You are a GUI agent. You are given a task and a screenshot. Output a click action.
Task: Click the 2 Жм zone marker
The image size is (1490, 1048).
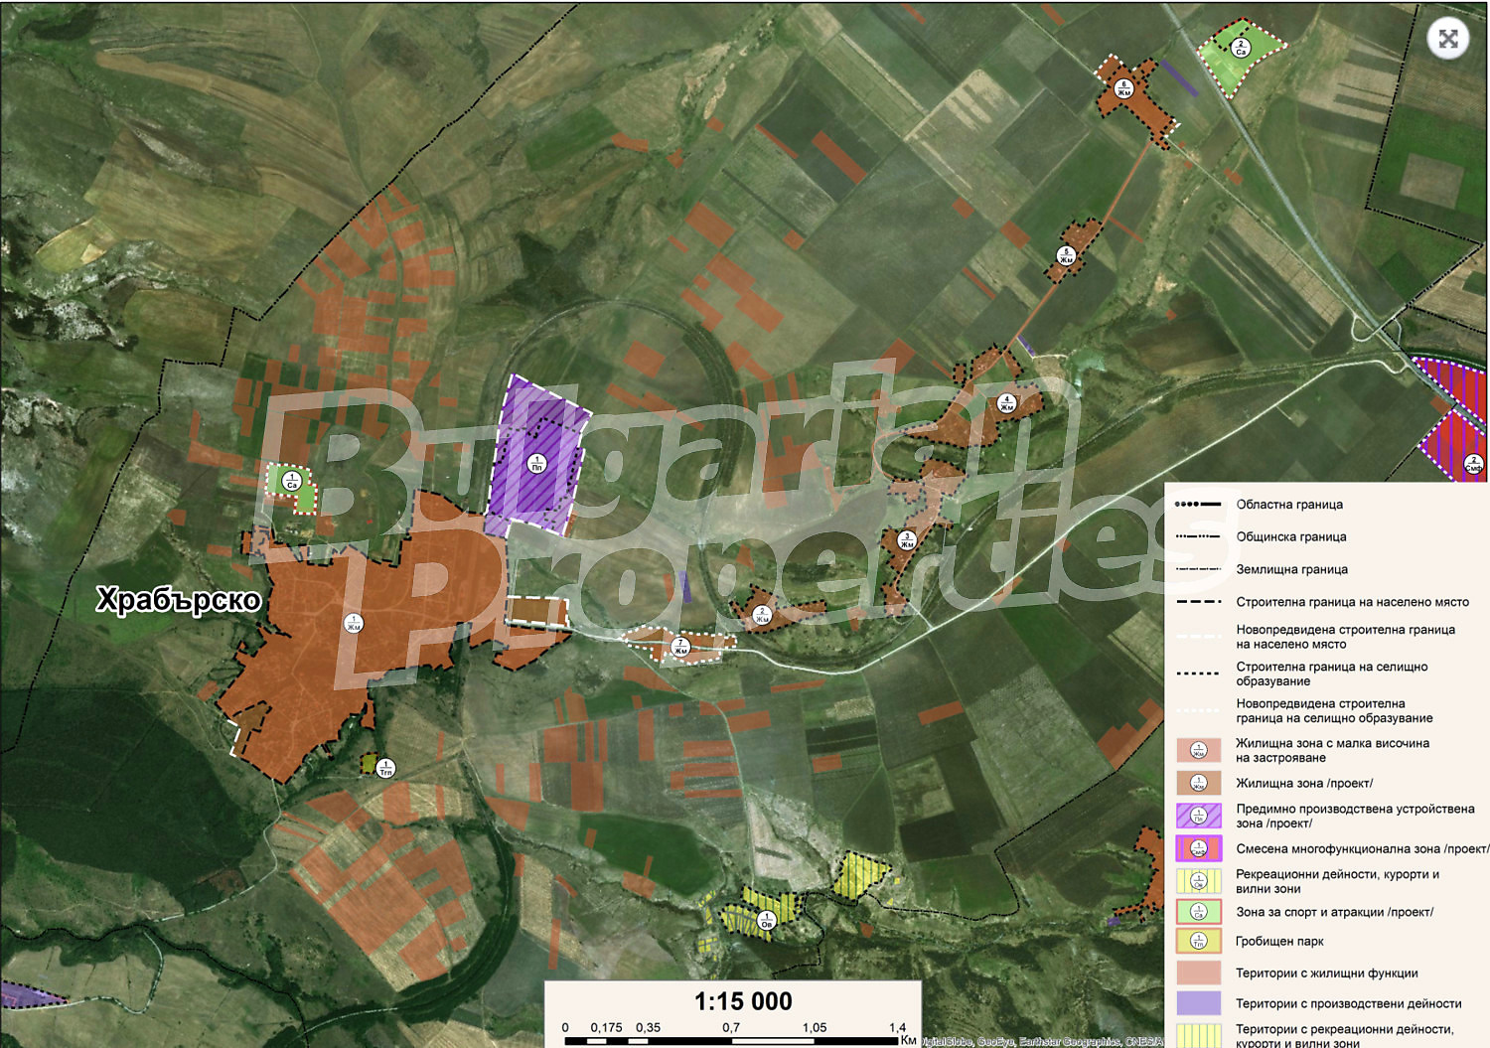pos(761,615)
